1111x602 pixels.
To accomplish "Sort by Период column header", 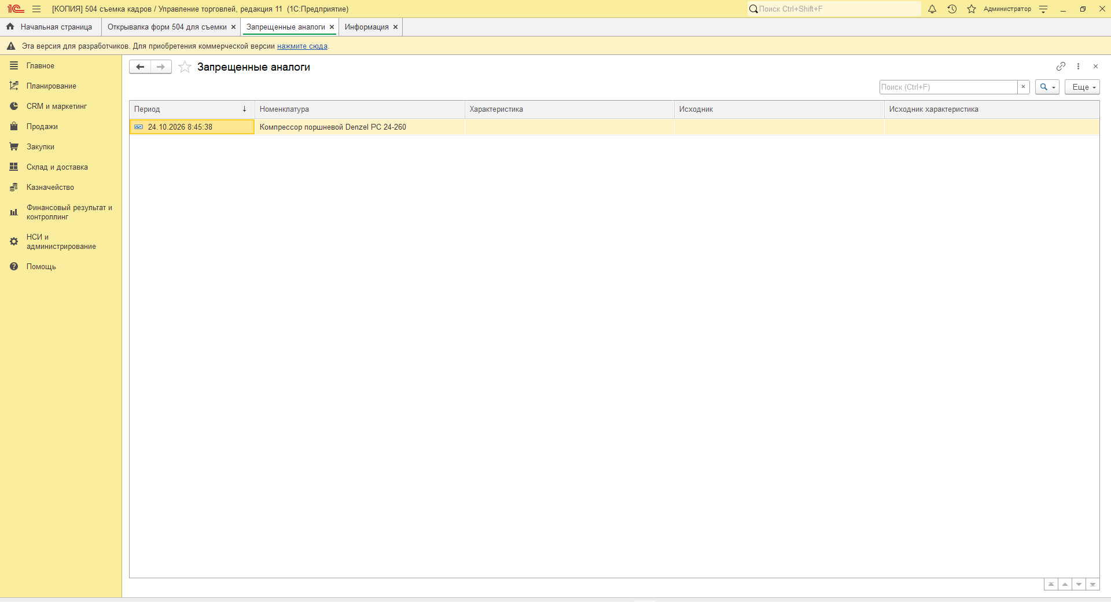I will click(x=192, y=109).
